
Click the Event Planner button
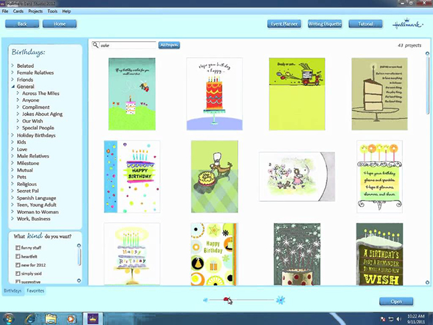tap(283, 24)
